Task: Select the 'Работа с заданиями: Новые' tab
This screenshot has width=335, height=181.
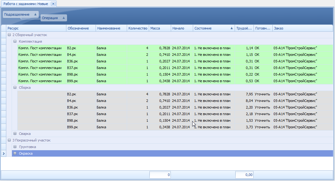Action: (26, 4)
